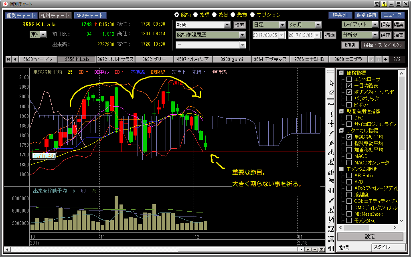
Task: Choose the vertical line drawing tool
Action: pos(331,113)
